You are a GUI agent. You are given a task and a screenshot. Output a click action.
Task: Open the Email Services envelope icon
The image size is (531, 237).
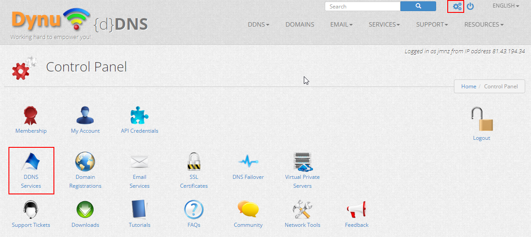(x=139, y=162)
